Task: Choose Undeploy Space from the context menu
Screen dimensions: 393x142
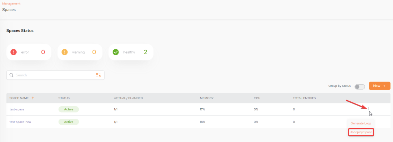Action: (361, 132)
